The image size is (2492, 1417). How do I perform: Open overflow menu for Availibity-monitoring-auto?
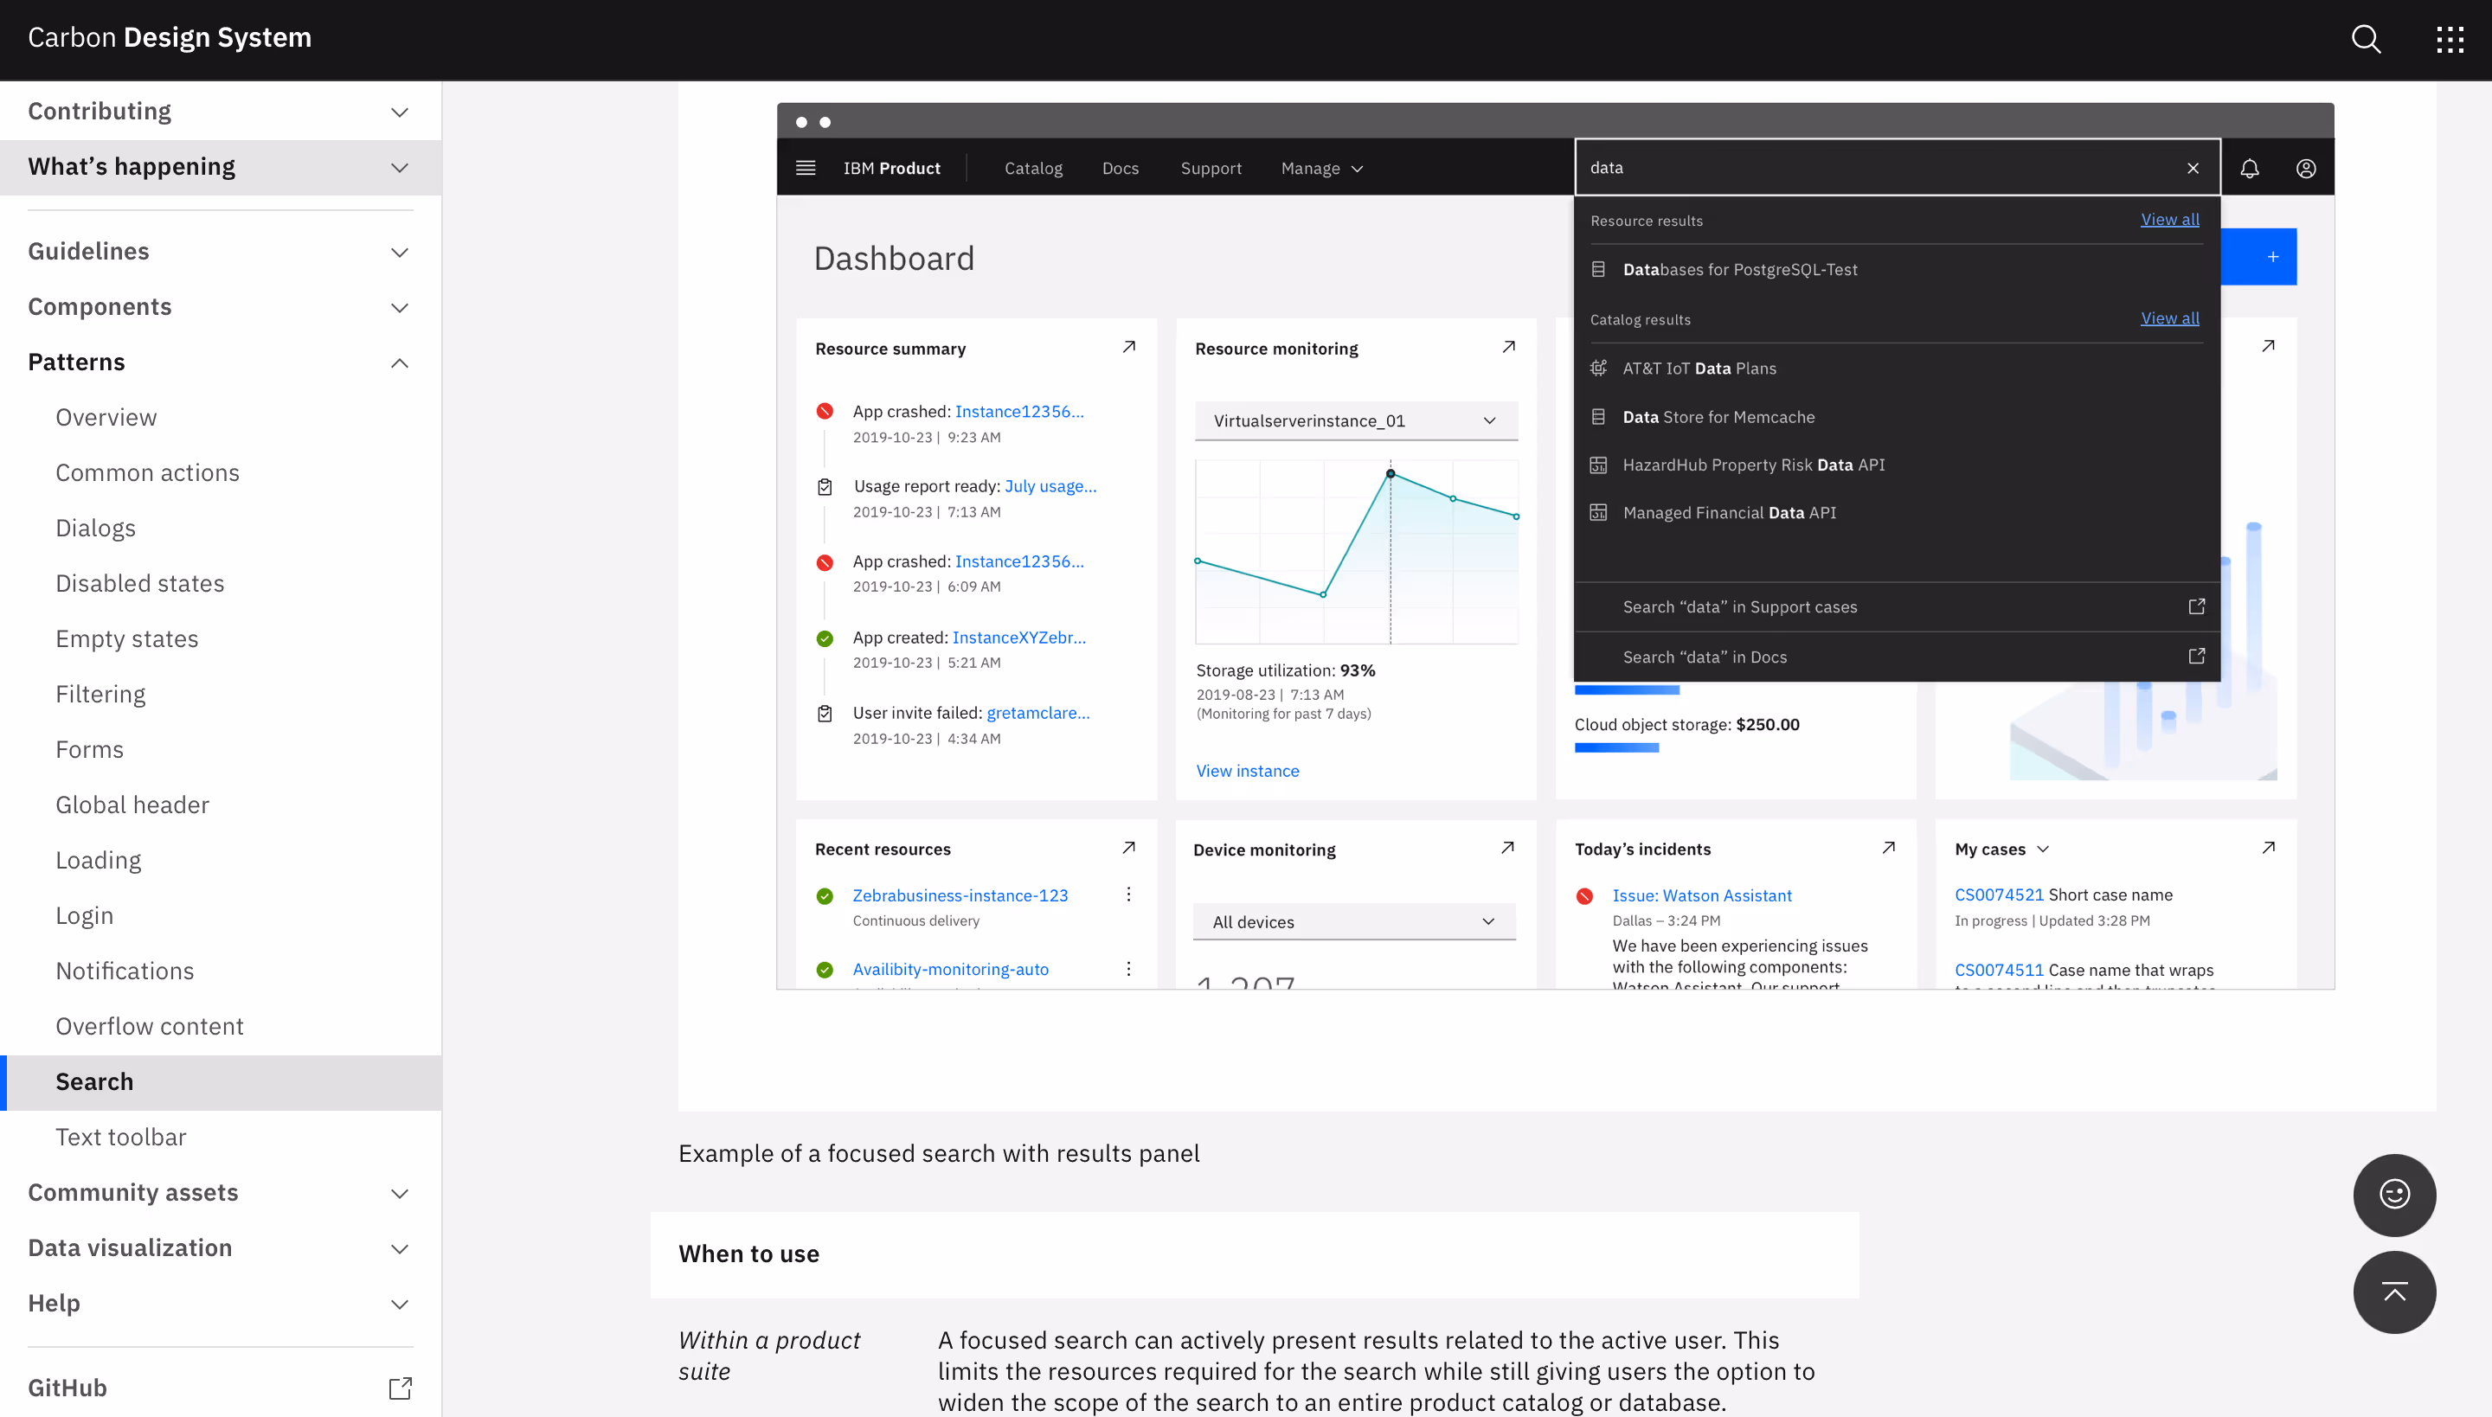1128,968
